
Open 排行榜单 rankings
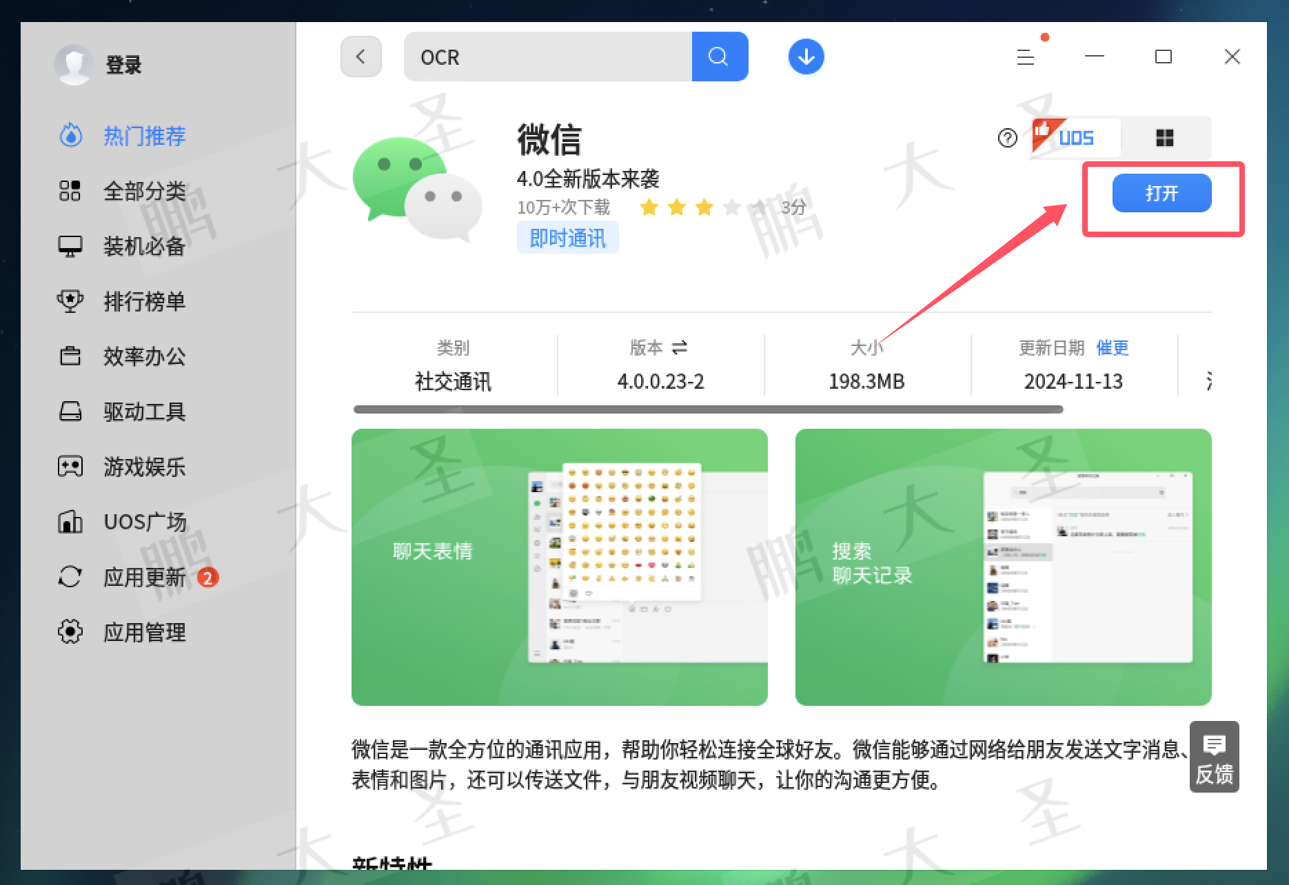click(145, 301)
